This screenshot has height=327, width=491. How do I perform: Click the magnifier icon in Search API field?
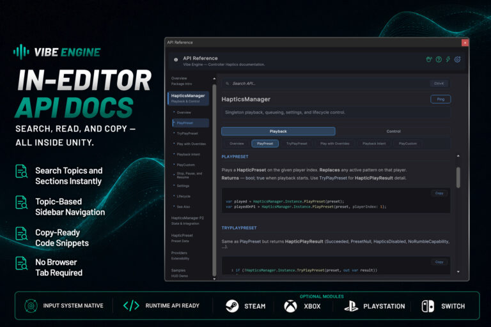(228, 84)
